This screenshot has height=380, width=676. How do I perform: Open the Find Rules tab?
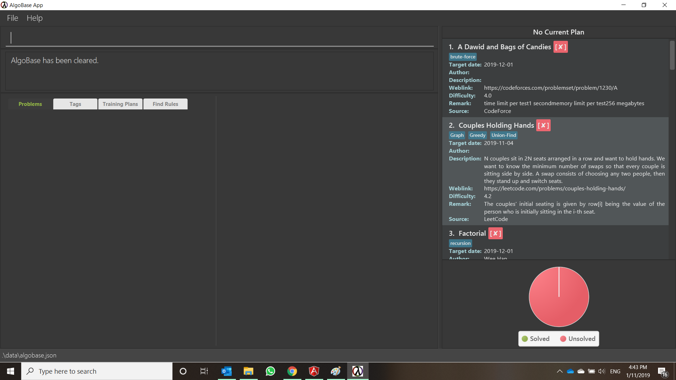[x=165, y=104]
